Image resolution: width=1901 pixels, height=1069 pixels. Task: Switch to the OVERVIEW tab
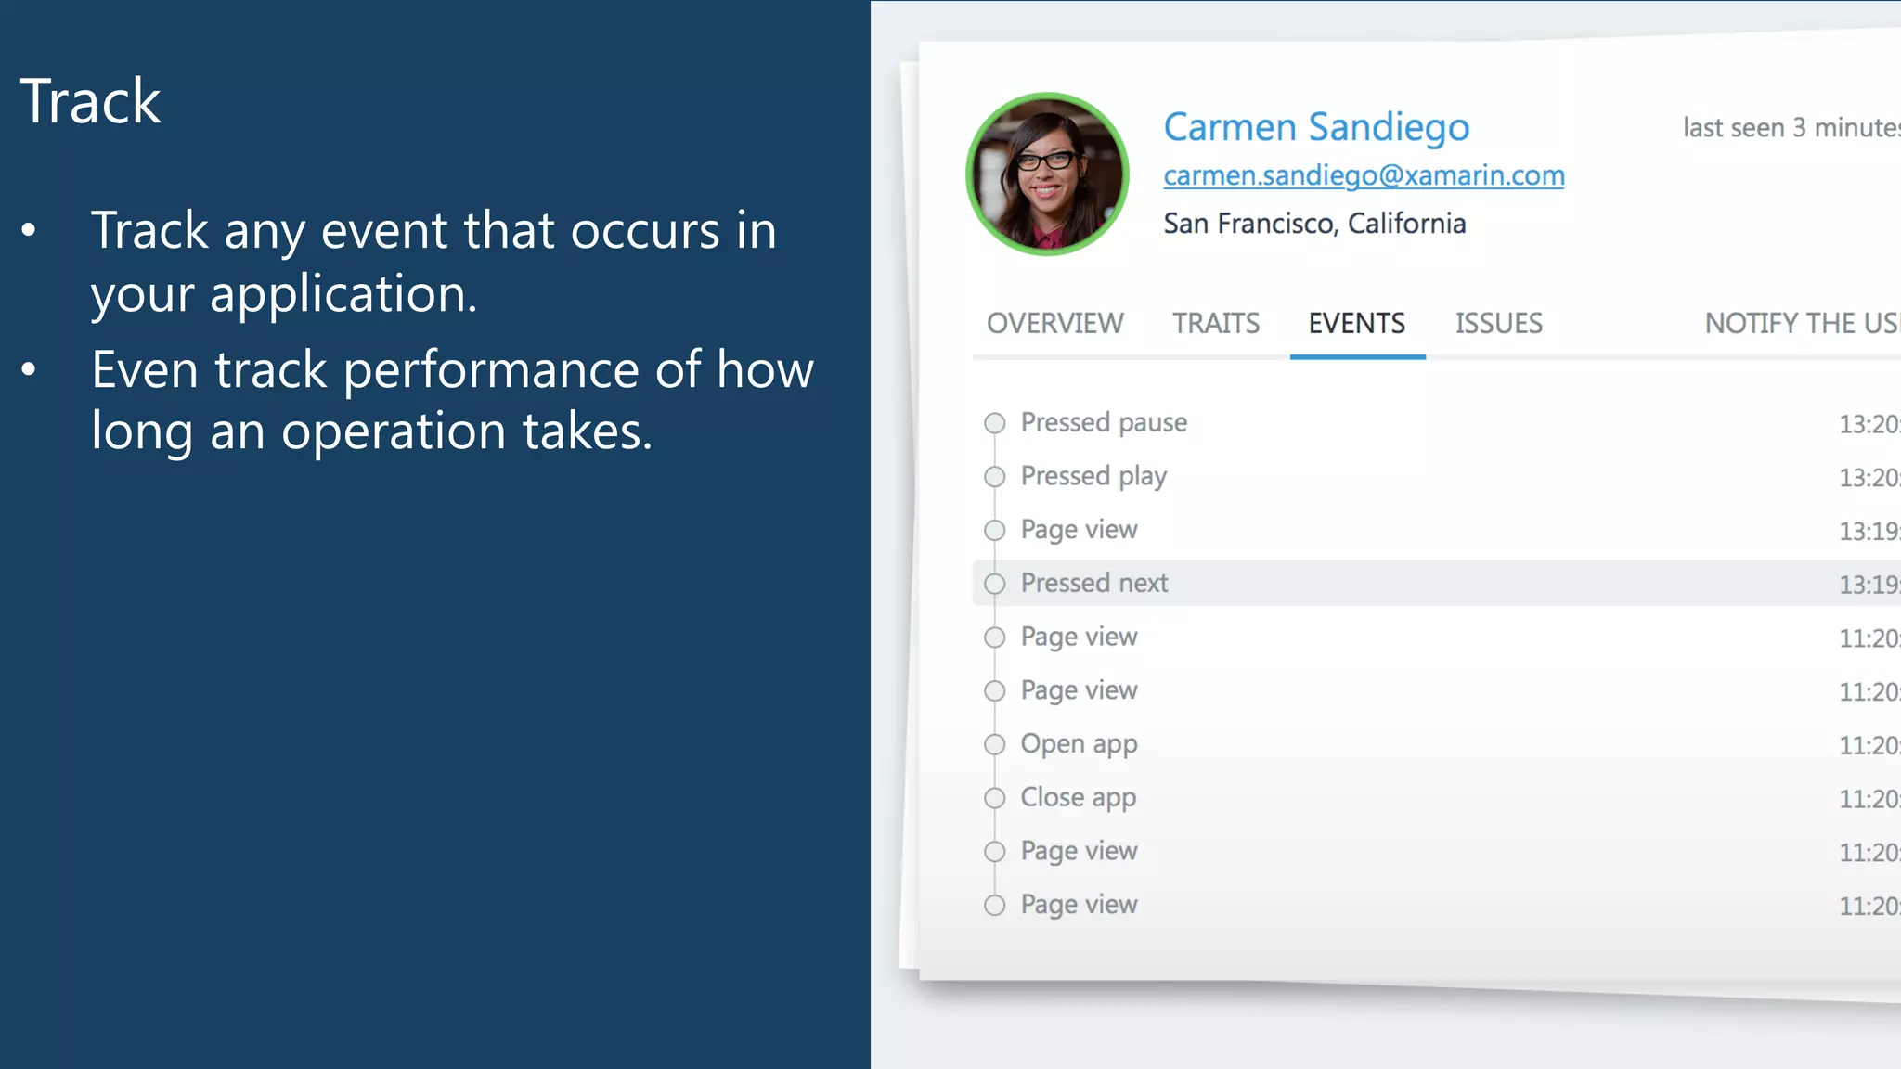click(x=1054, y=323)
